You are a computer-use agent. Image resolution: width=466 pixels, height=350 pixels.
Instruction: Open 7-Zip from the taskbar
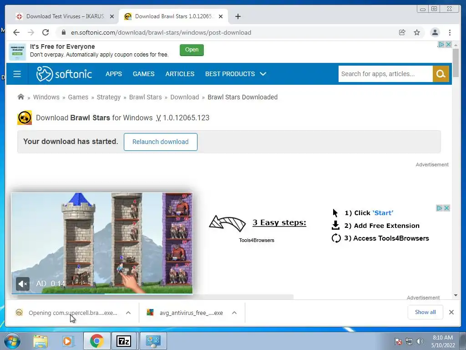coord(124,341)
